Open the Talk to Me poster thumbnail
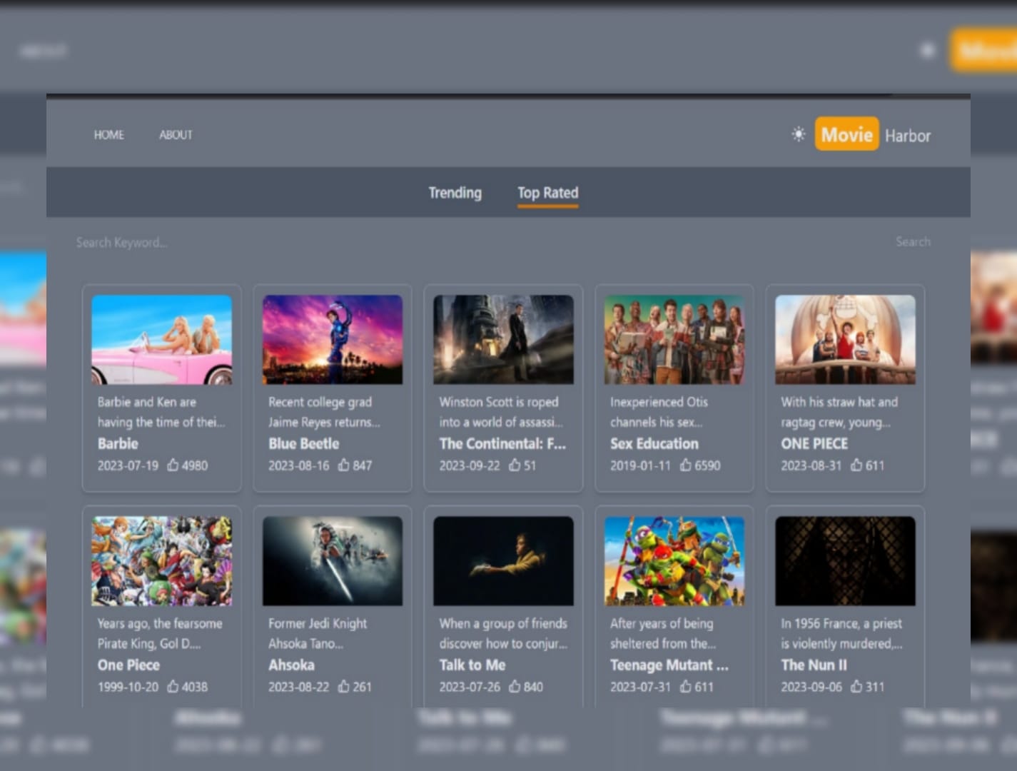The width and height of the screenshot is (1017, 771). [503, 561]
